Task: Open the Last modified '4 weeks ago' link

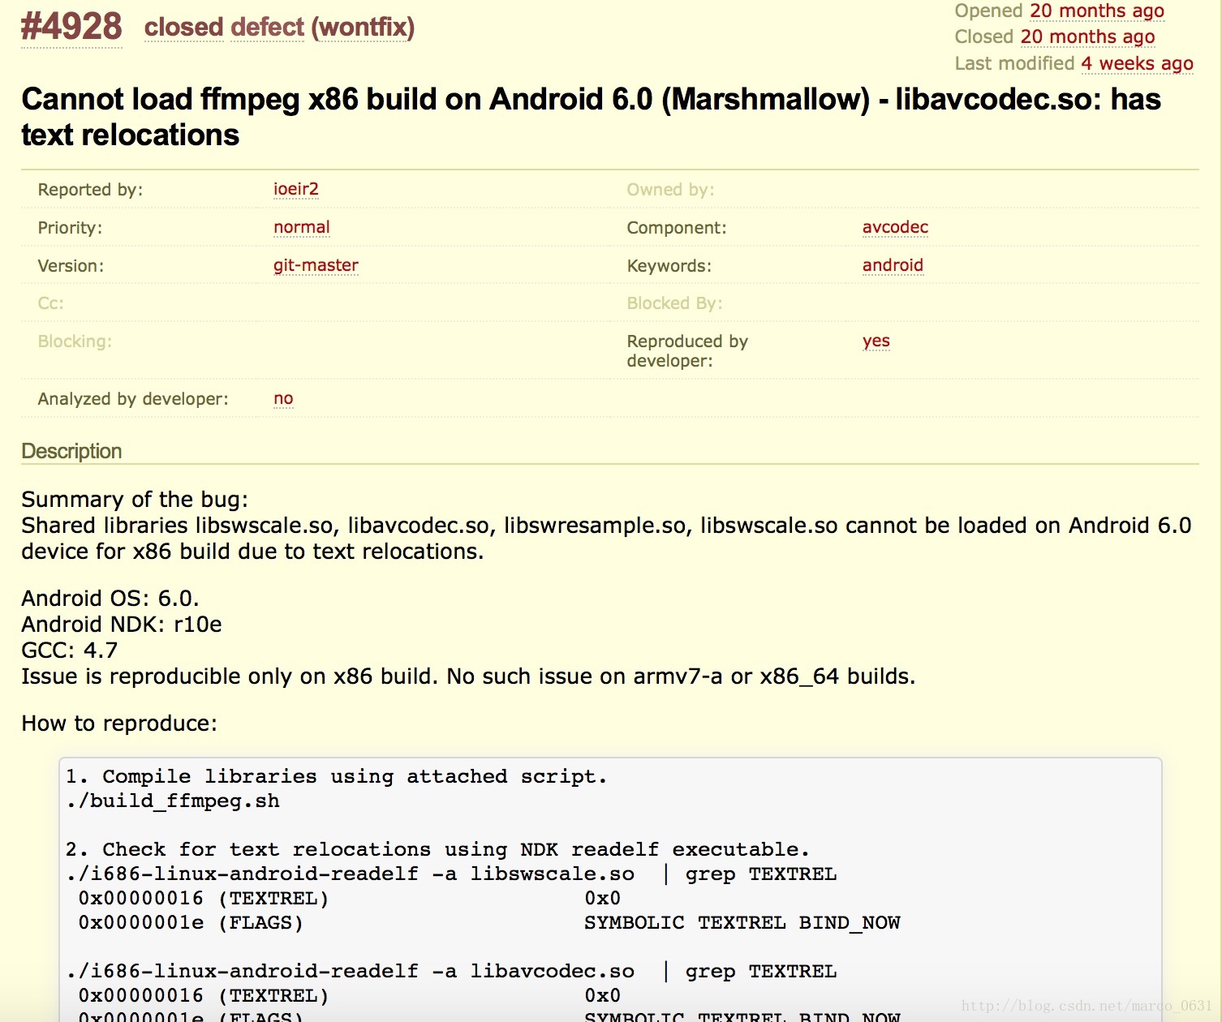Action: coord(1137,63)
